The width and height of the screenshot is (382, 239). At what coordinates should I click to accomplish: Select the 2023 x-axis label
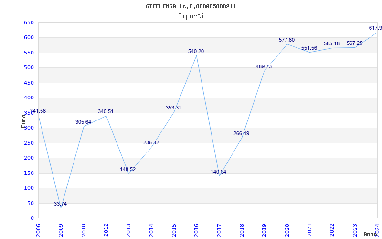pos(355,230)
